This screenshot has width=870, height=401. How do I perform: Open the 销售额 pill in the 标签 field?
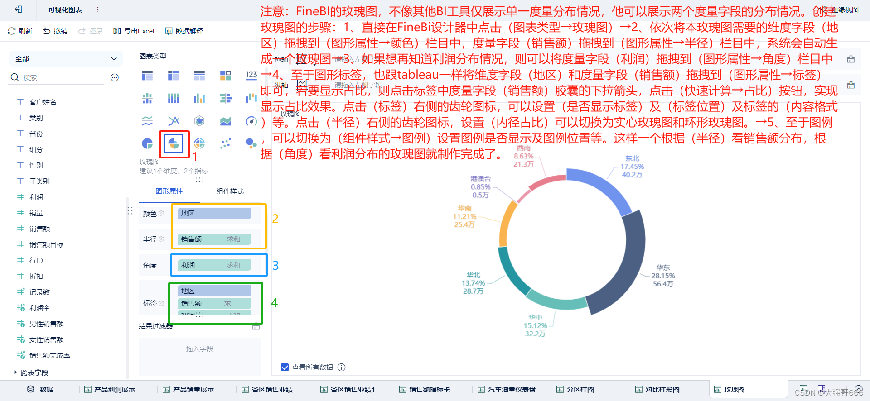point(214,303)
